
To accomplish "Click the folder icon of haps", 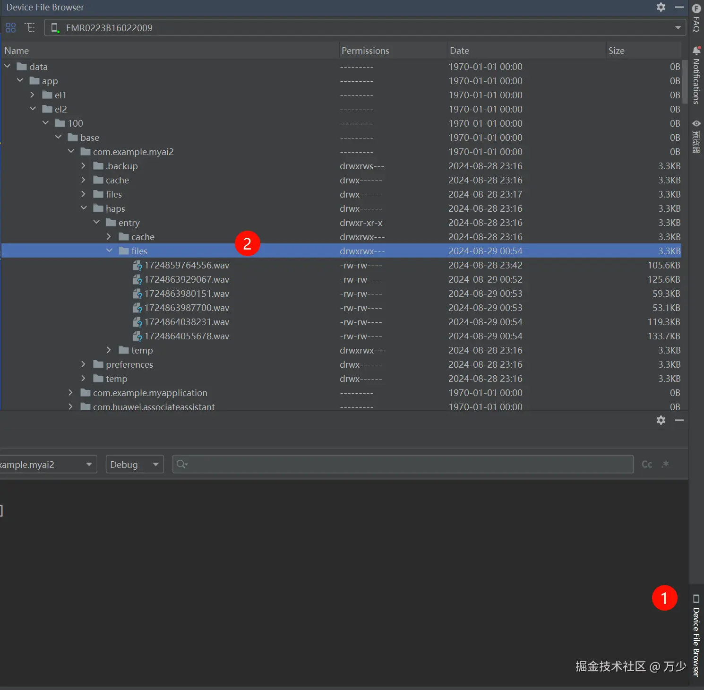I will 98,208.
